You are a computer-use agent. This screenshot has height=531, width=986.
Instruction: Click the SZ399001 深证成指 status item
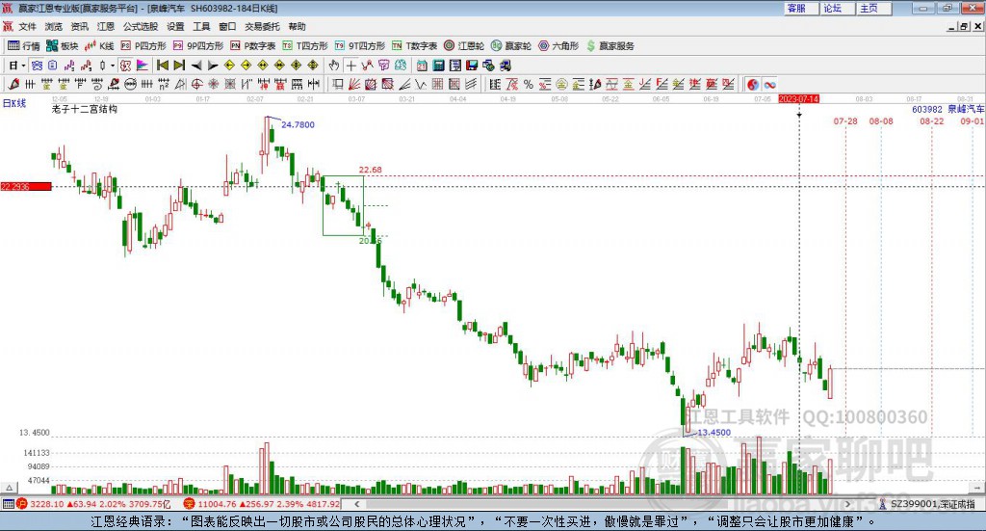(x=927, y=504)
